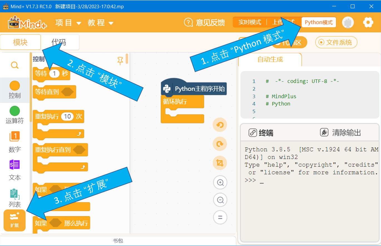Image resolution: width=381 pixels, height=246 pixels.
Task: Open the 项目 dropdown menu
Action: [x=68, y=23]
